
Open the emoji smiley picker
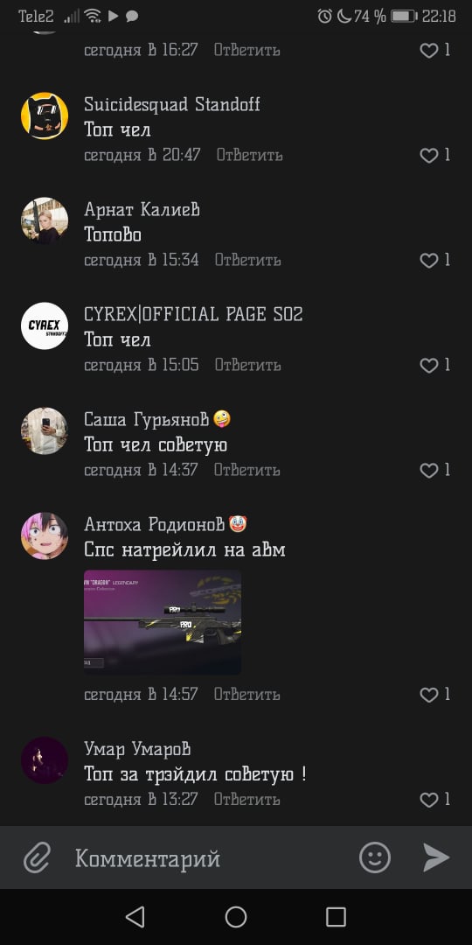(374, 857)
